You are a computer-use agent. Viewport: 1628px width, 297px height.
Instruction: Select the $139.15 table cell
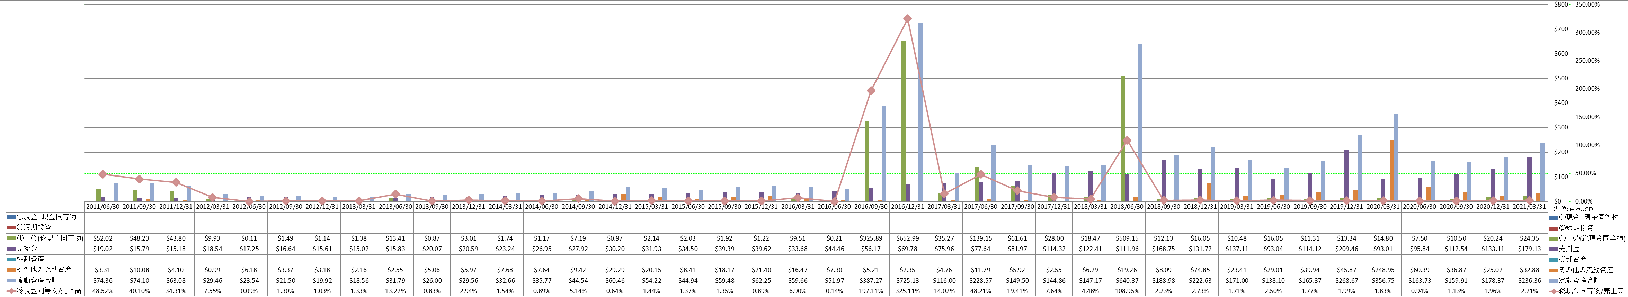[980, 238]
